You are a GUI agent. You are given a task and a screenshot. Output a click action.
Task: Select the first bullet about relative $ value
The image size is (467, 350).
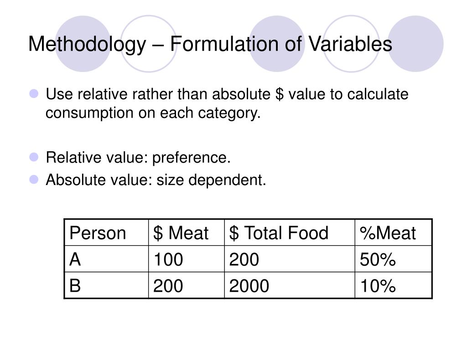coord(227,103)
